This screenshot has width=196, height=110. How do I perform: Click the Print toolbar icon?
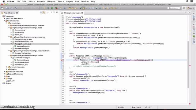(12, 8)
